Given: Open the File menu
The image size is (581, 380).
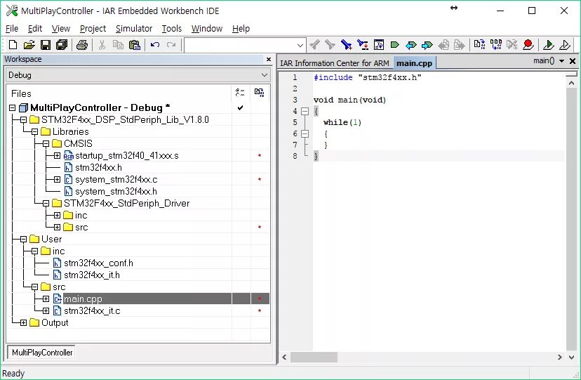Looking at the screenshot, I should coord(12,29).
